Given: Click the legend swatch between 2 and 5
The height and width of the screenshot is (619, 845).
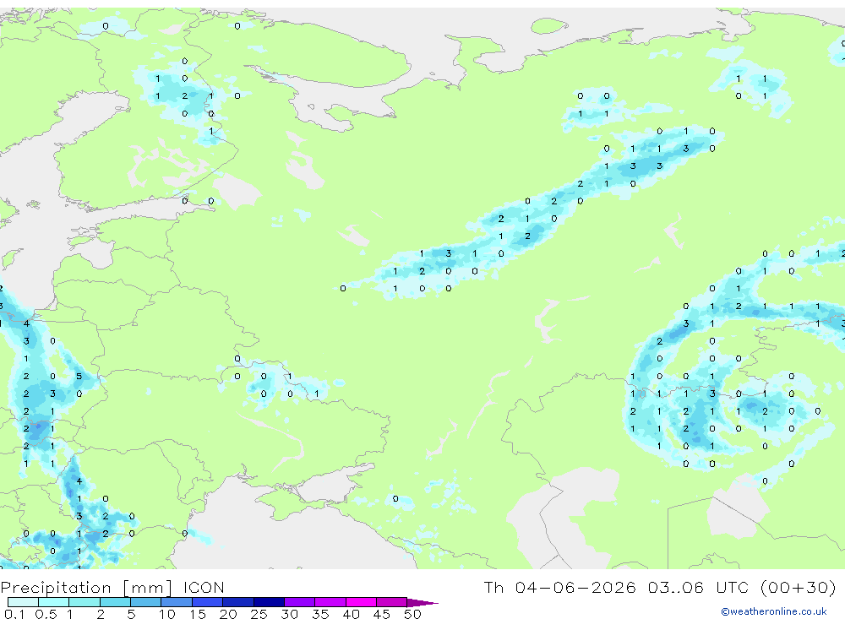Looking at the screenshot, I should click(x=115, y=602).
